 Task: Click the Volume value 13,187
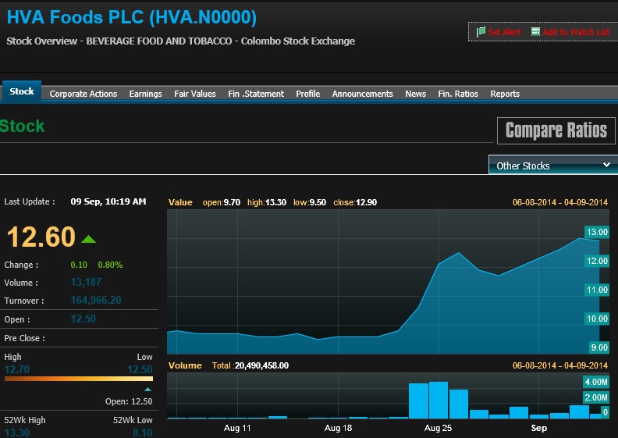(x=86, y=283)
